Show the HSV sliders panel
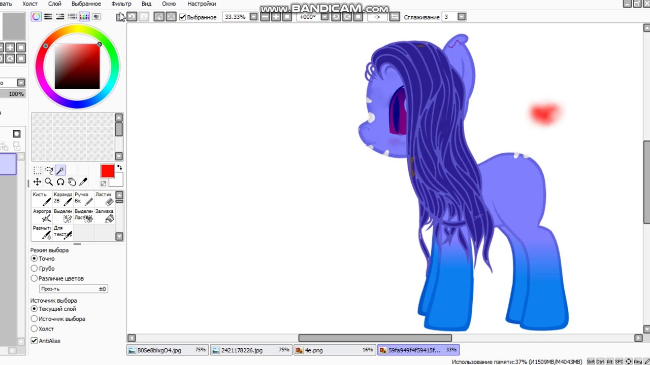Image resolution: width=650 pixels, height=365 pixels. click(60, 17)
